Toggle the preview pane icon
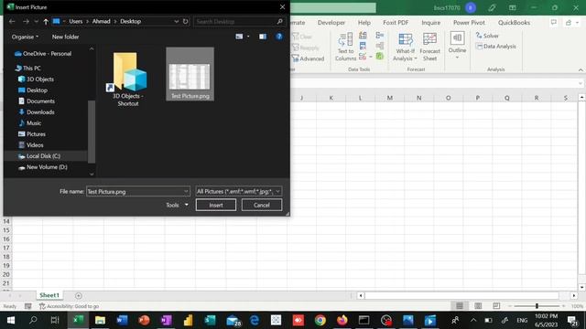The height and width of the screenshot is (329, 586). click(x=263, y=37)
